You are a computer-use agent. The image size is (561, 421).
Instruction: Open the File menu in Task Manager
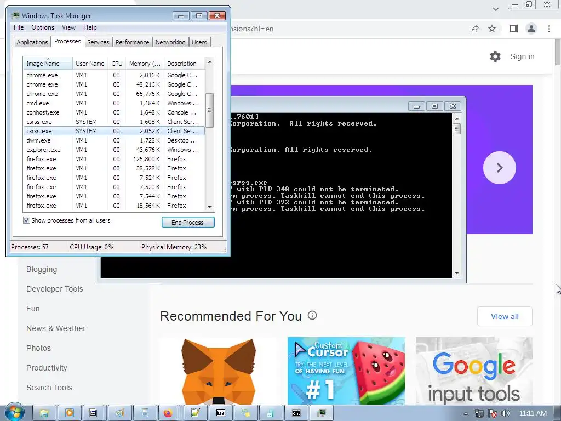point(19,27)
